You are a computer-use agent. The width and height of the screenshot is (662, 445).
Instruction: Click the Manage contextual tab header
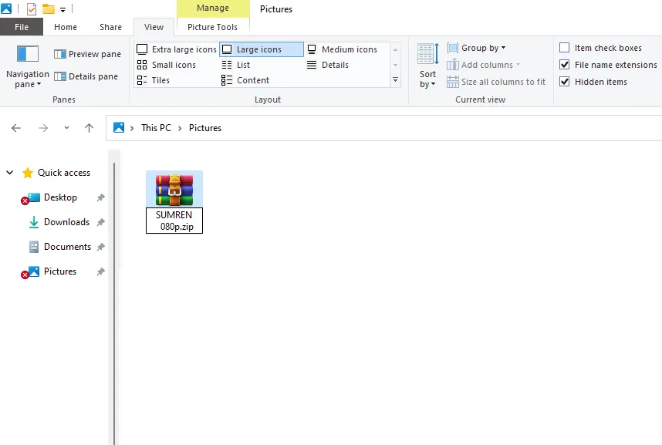click(x=213, y=8)
